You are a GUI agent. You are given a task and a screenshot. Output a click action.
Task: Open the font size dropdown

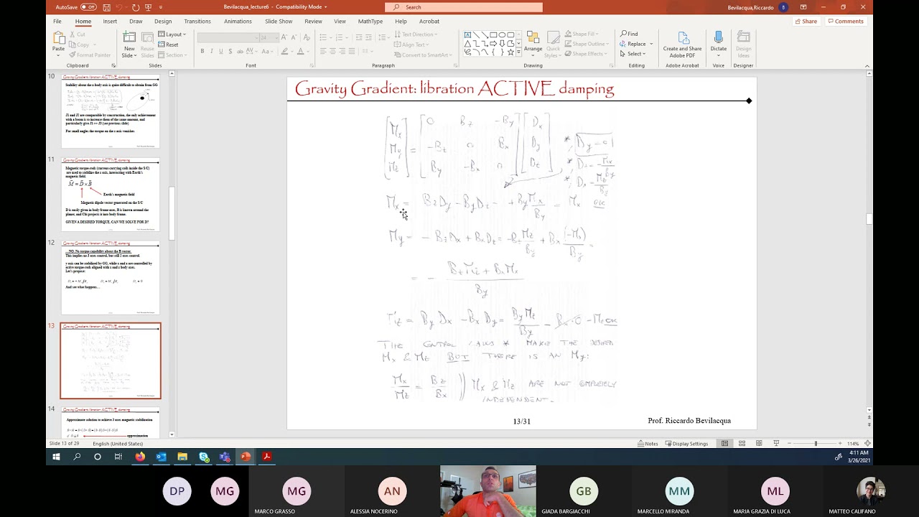point(275,37)
